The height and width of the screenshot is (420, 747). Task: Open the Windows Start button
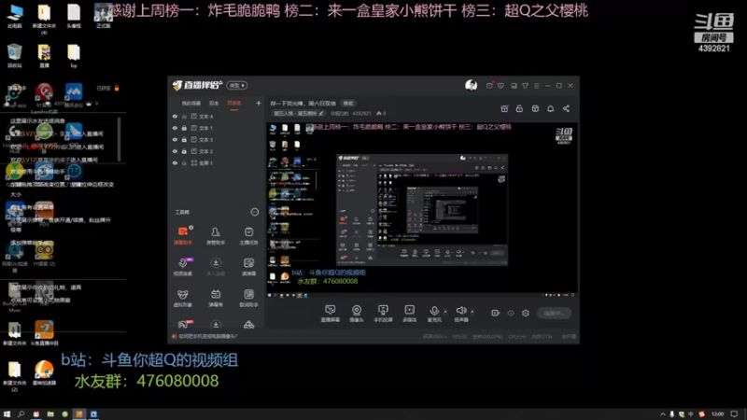7,414
